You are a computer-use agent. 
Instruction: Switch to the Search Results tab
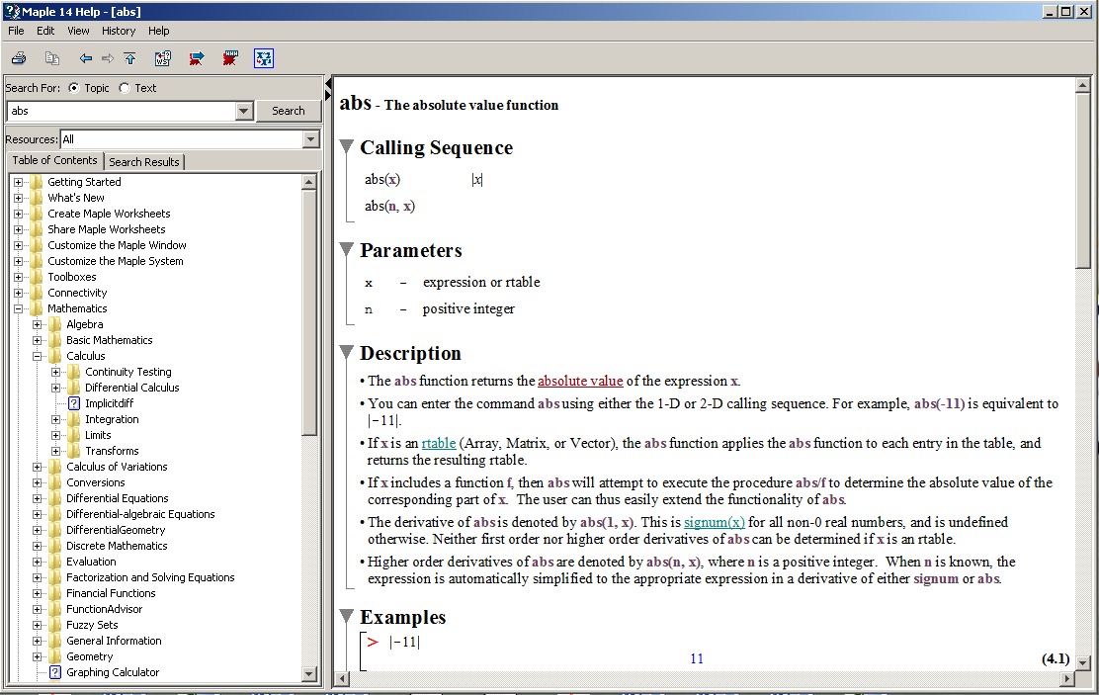pos(143,162)
